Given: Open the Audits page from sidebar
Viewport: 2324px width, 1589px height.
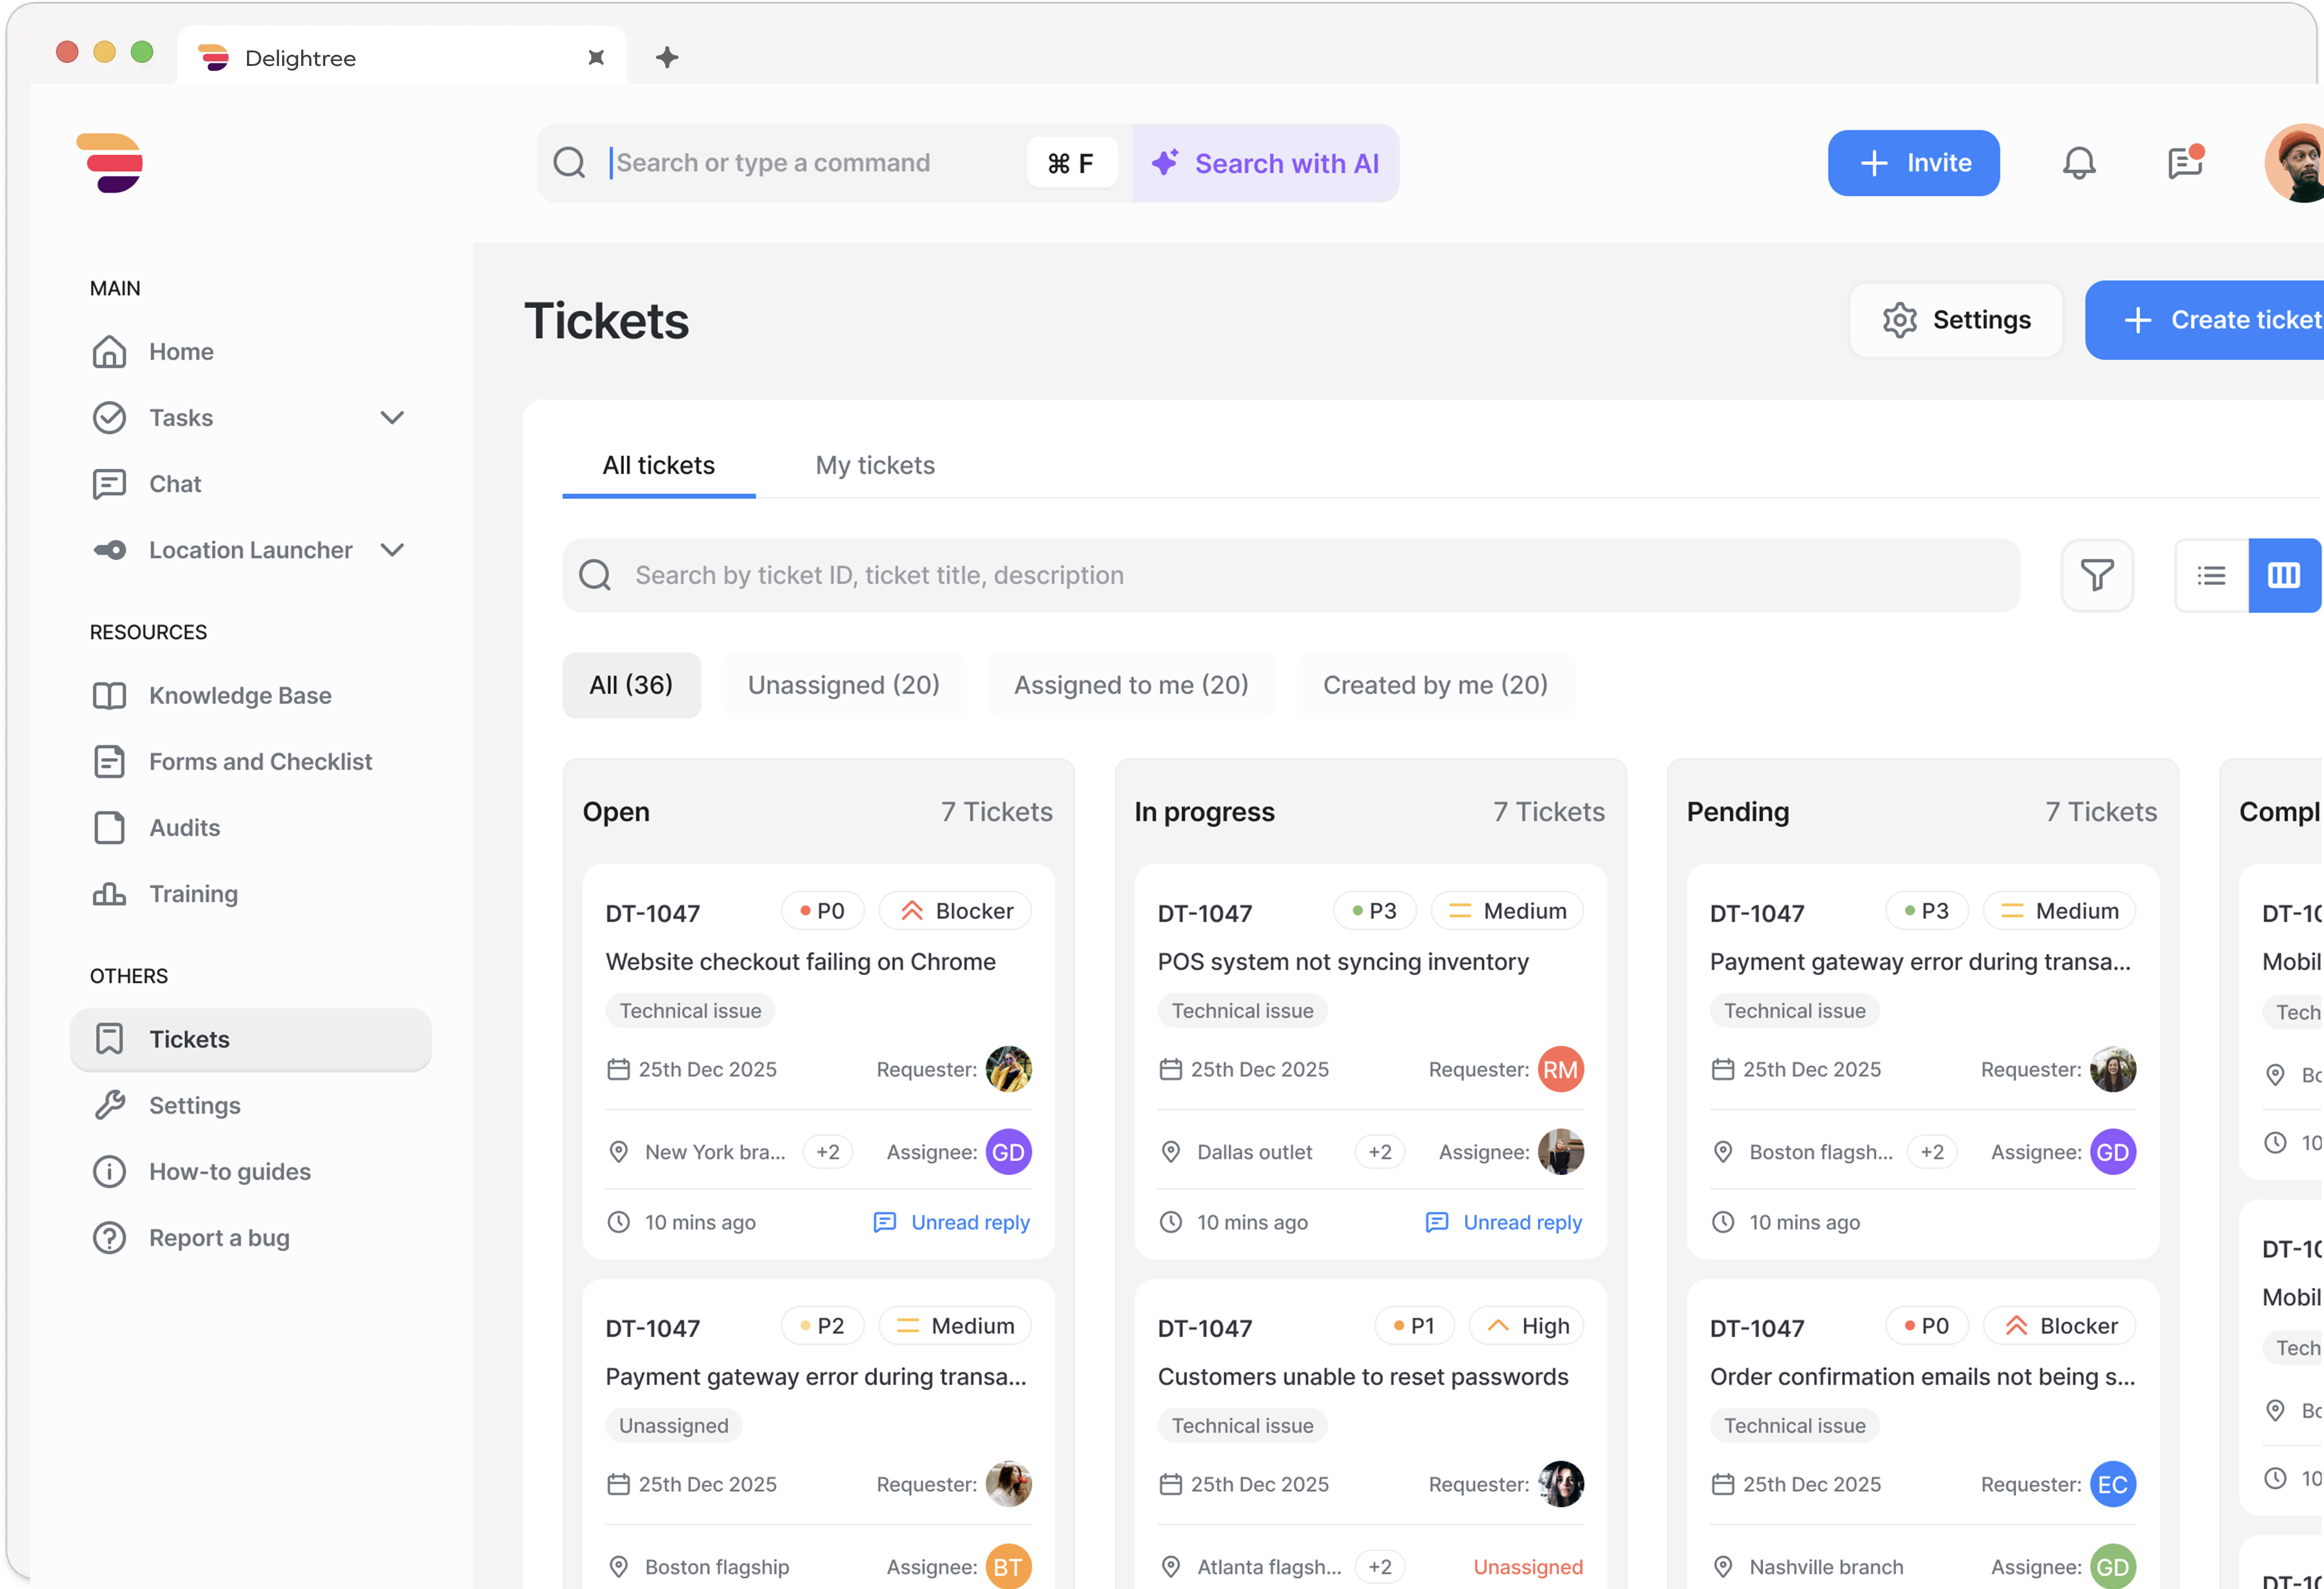Looking at the screenshot, I should click(184, 827).
